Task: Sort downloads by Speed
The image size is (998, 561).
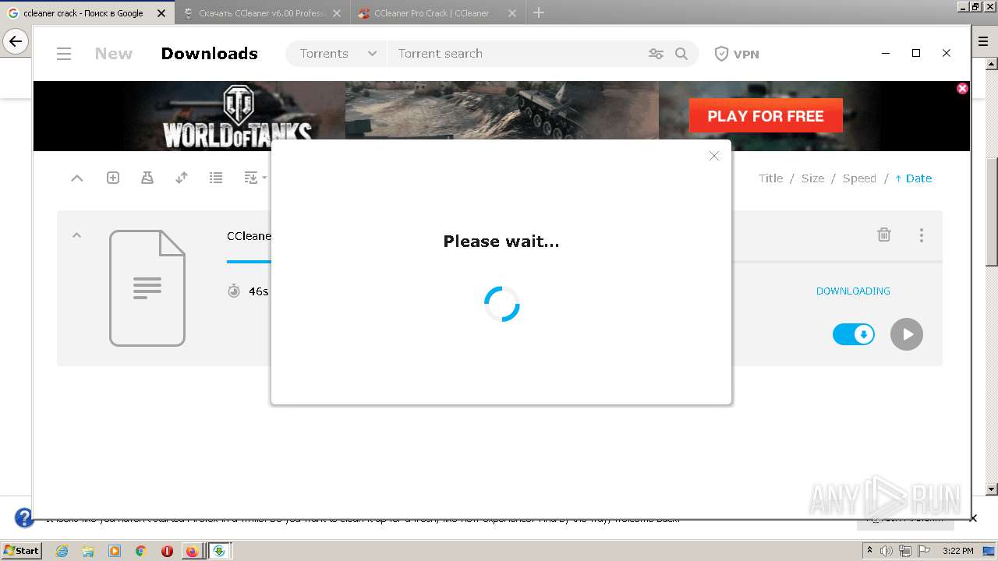Action: point(859,178)
